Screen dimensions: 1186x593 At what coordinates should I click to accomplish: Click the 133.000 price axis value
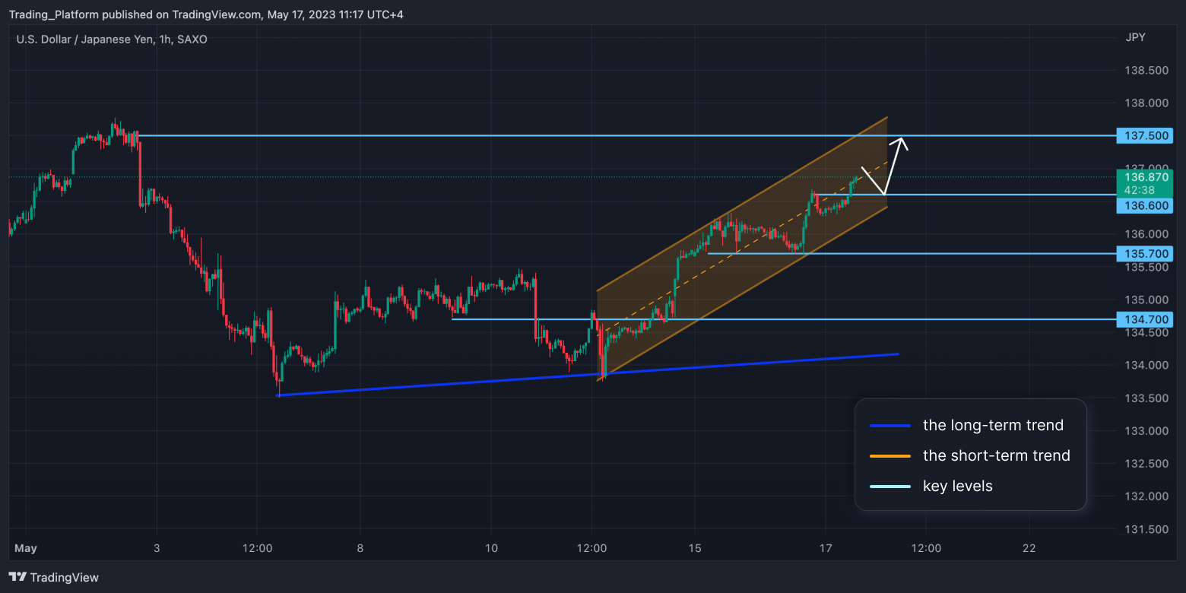[x=1146, y=431]
